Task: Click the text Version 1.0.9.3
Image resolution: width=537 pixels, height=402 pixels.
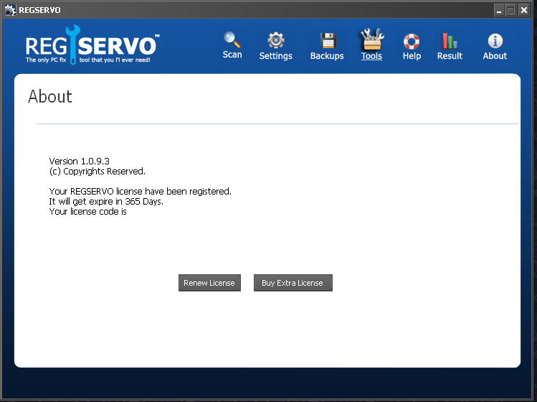Action: click(80, 162)
